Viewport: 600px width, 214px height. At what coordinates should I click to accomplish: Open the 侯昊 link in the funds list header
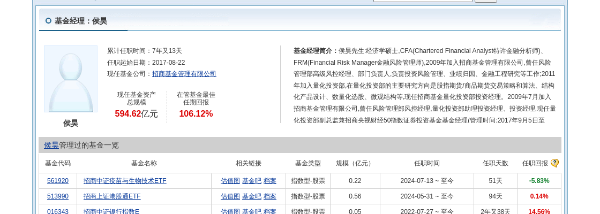click(x=51, y=145)
